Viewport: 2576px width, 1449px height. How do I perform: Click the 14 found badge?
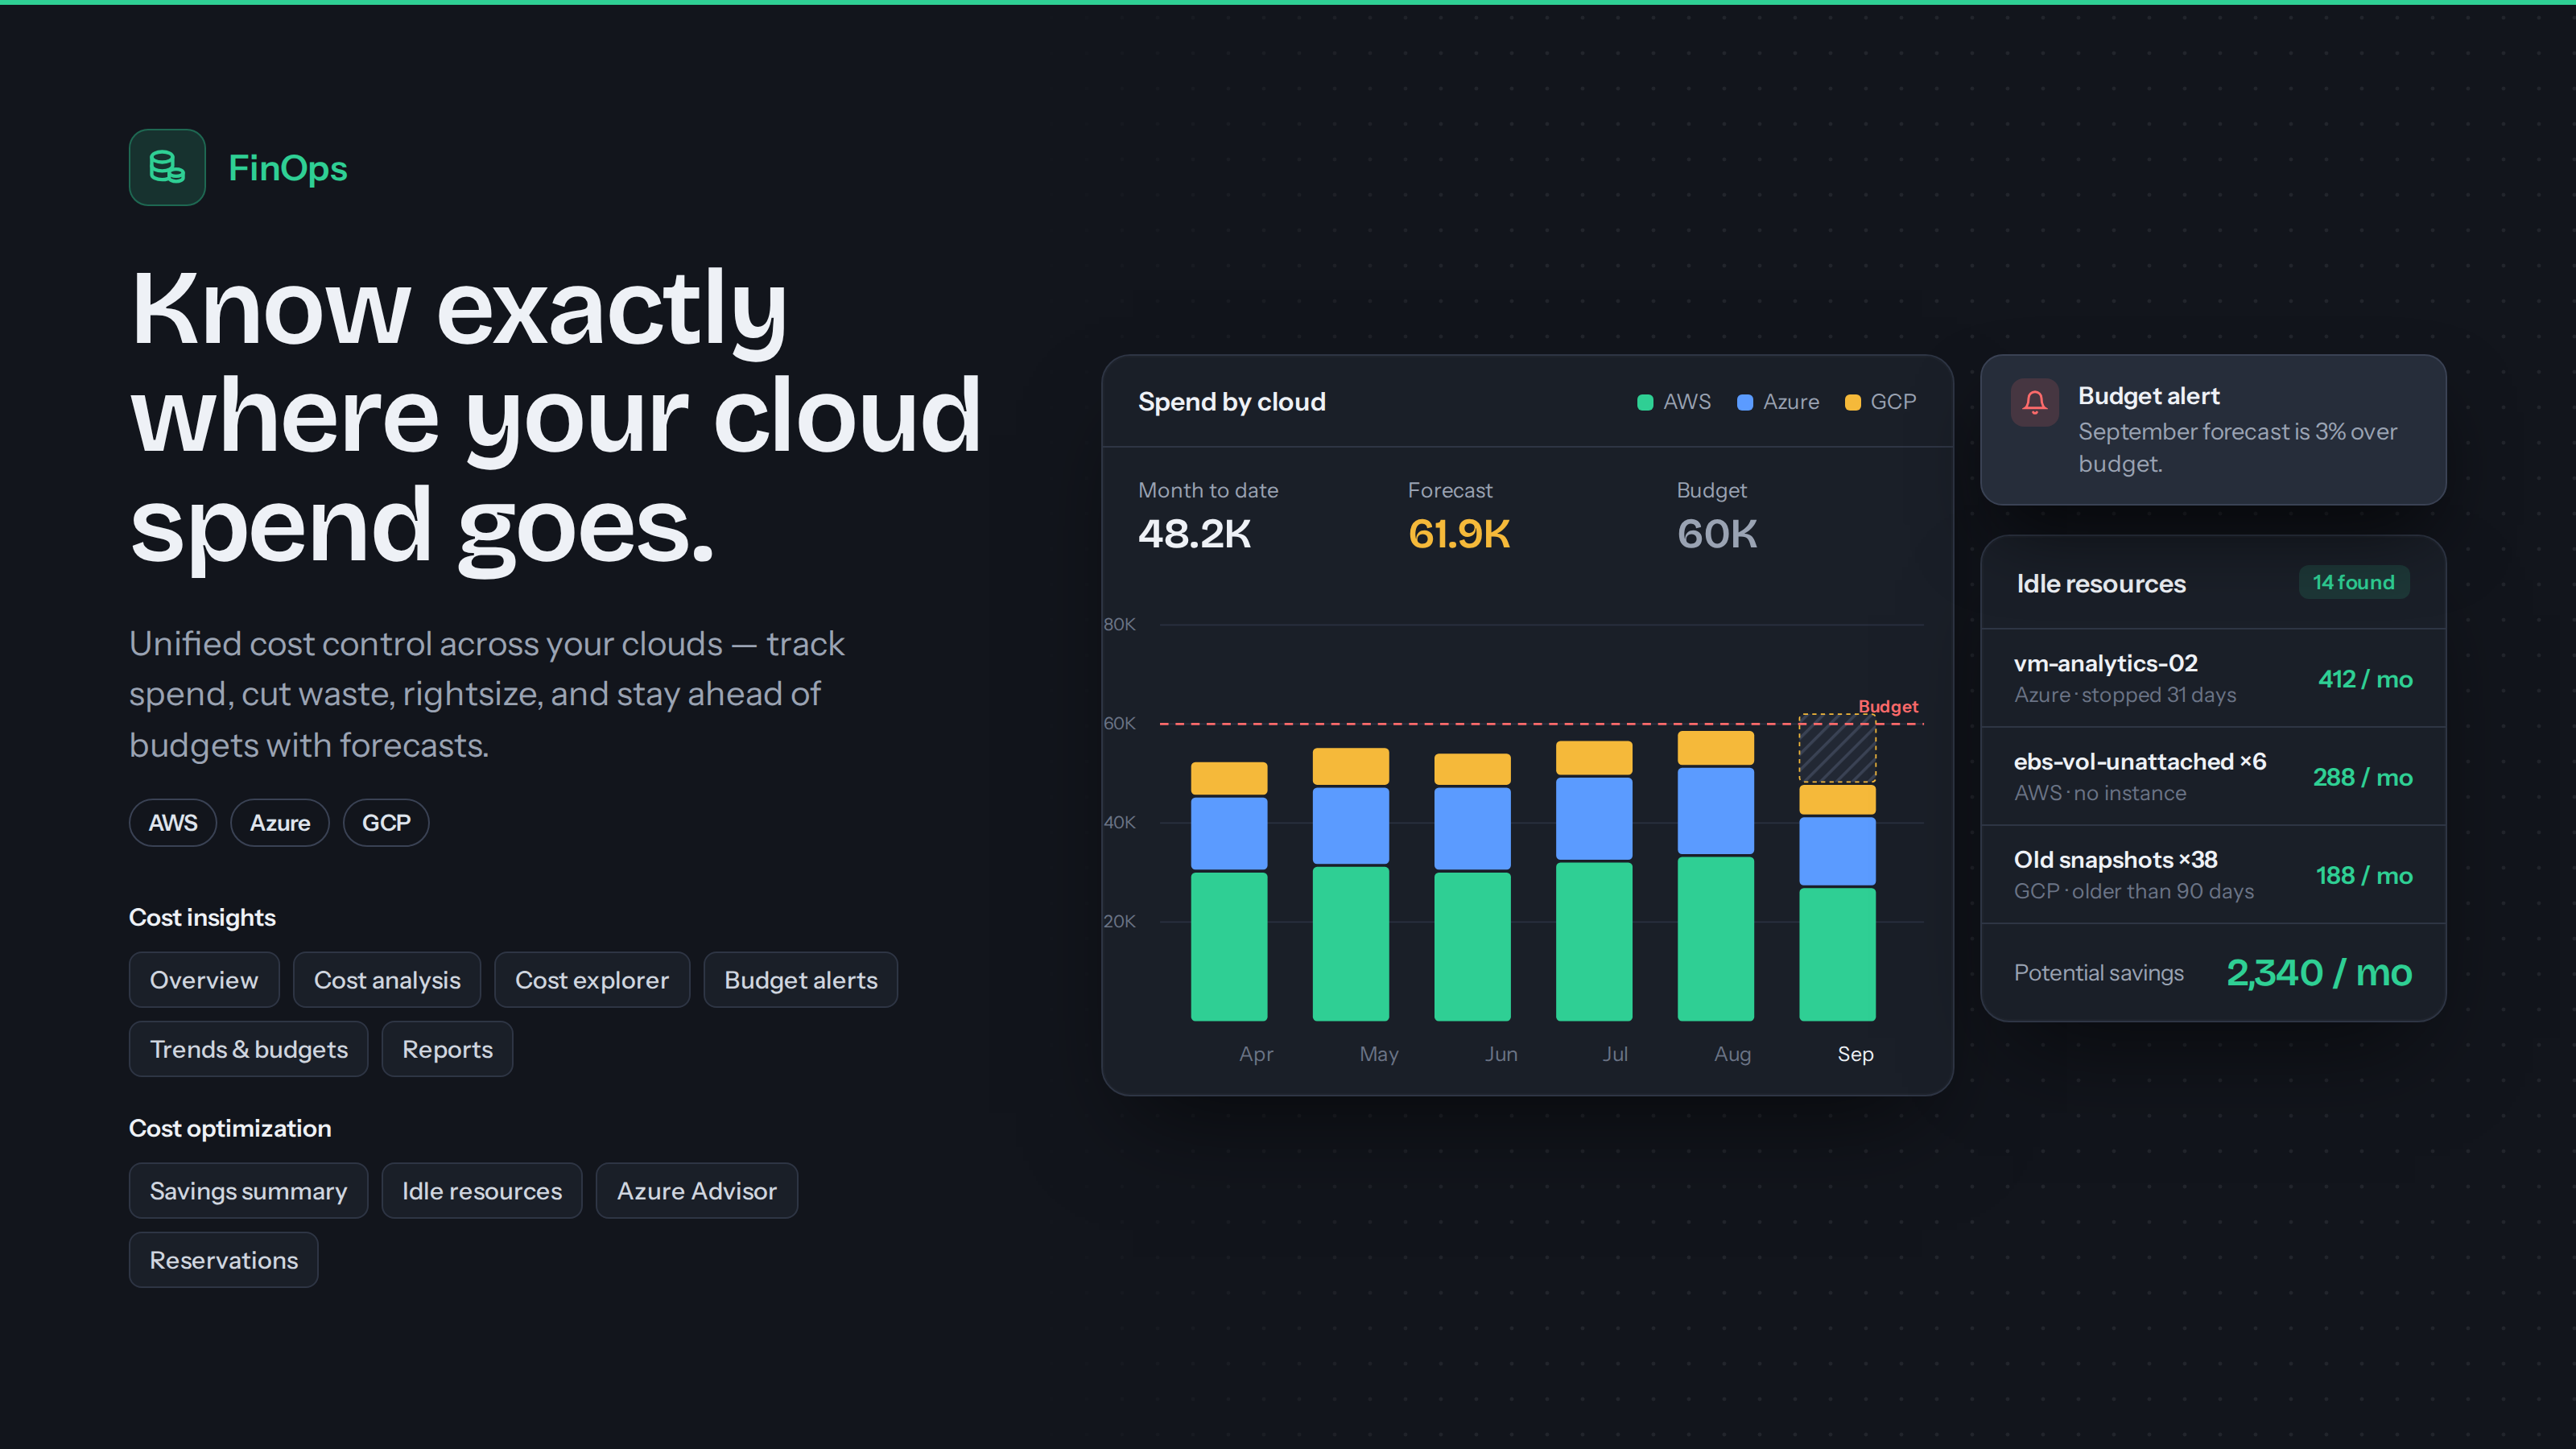(x=2354, y=582)
